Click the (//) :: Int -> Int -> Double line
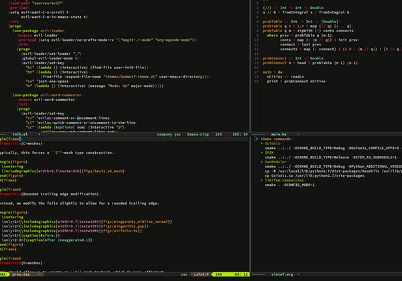402x281 pixels. 293,7
